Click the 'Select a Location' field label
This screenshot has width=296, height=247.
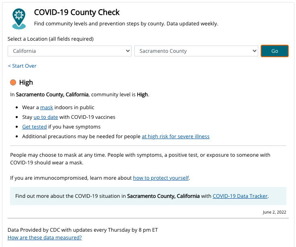tap(51, 39)
